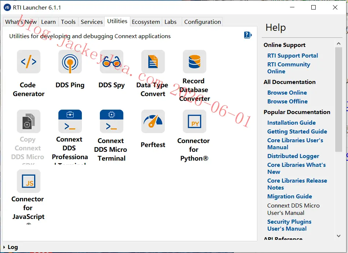Click the Popular Documentation heading
Viewport: 348px width, 253px height.
pos(297,112)
